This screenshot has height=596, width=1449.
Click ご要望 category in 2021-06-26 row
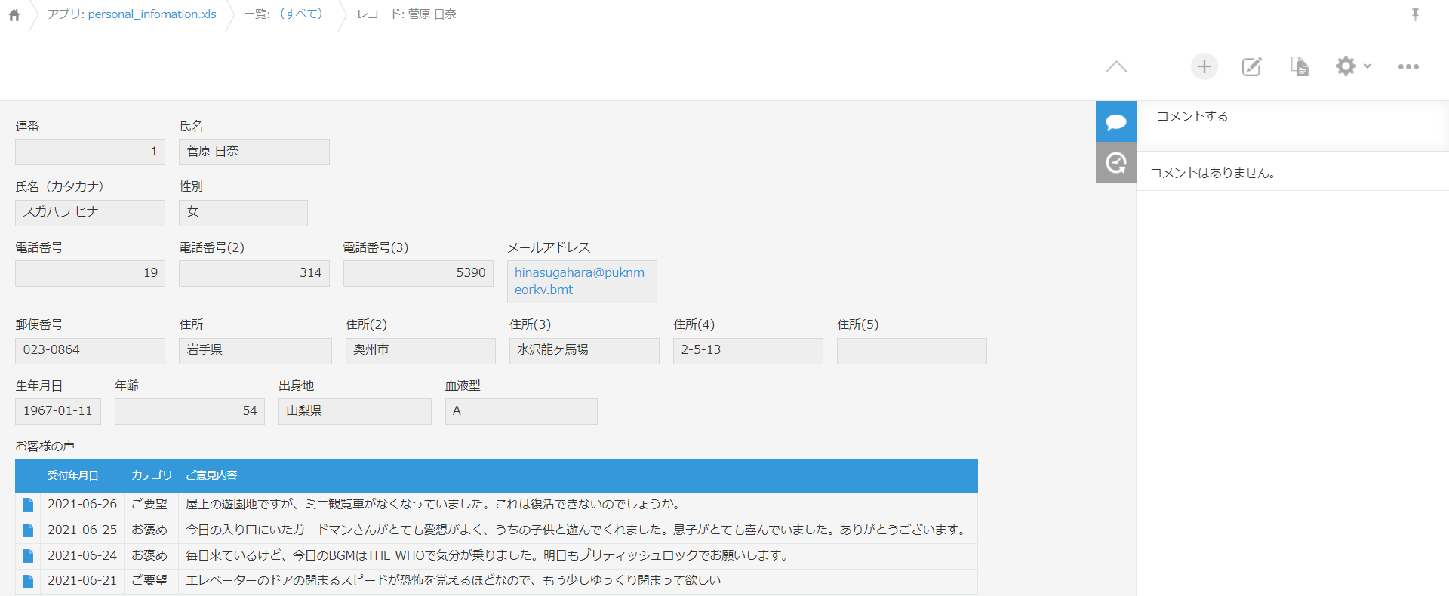tap(149, 504)
